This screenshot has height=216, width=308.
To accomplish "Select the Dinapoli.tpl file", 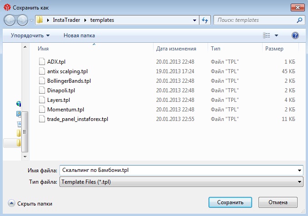I will 61,90.
